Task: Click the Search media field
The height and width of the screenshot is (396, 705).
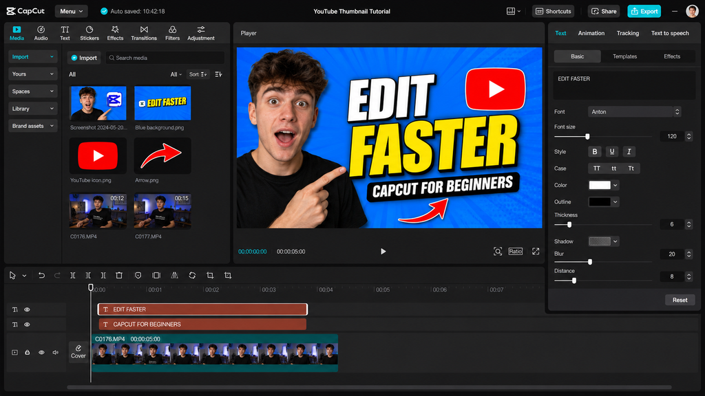Action: pyautogui.click(x=165, y=58)
